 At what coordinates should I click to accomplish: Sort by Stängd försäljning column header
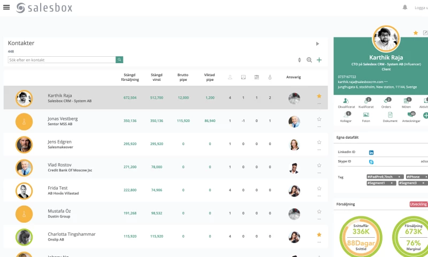[130, 77]
